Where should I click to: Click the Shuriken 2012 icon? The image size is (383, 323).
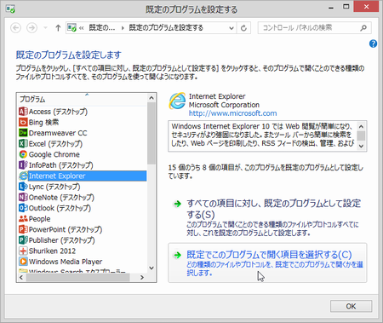[x=23, y=251]
